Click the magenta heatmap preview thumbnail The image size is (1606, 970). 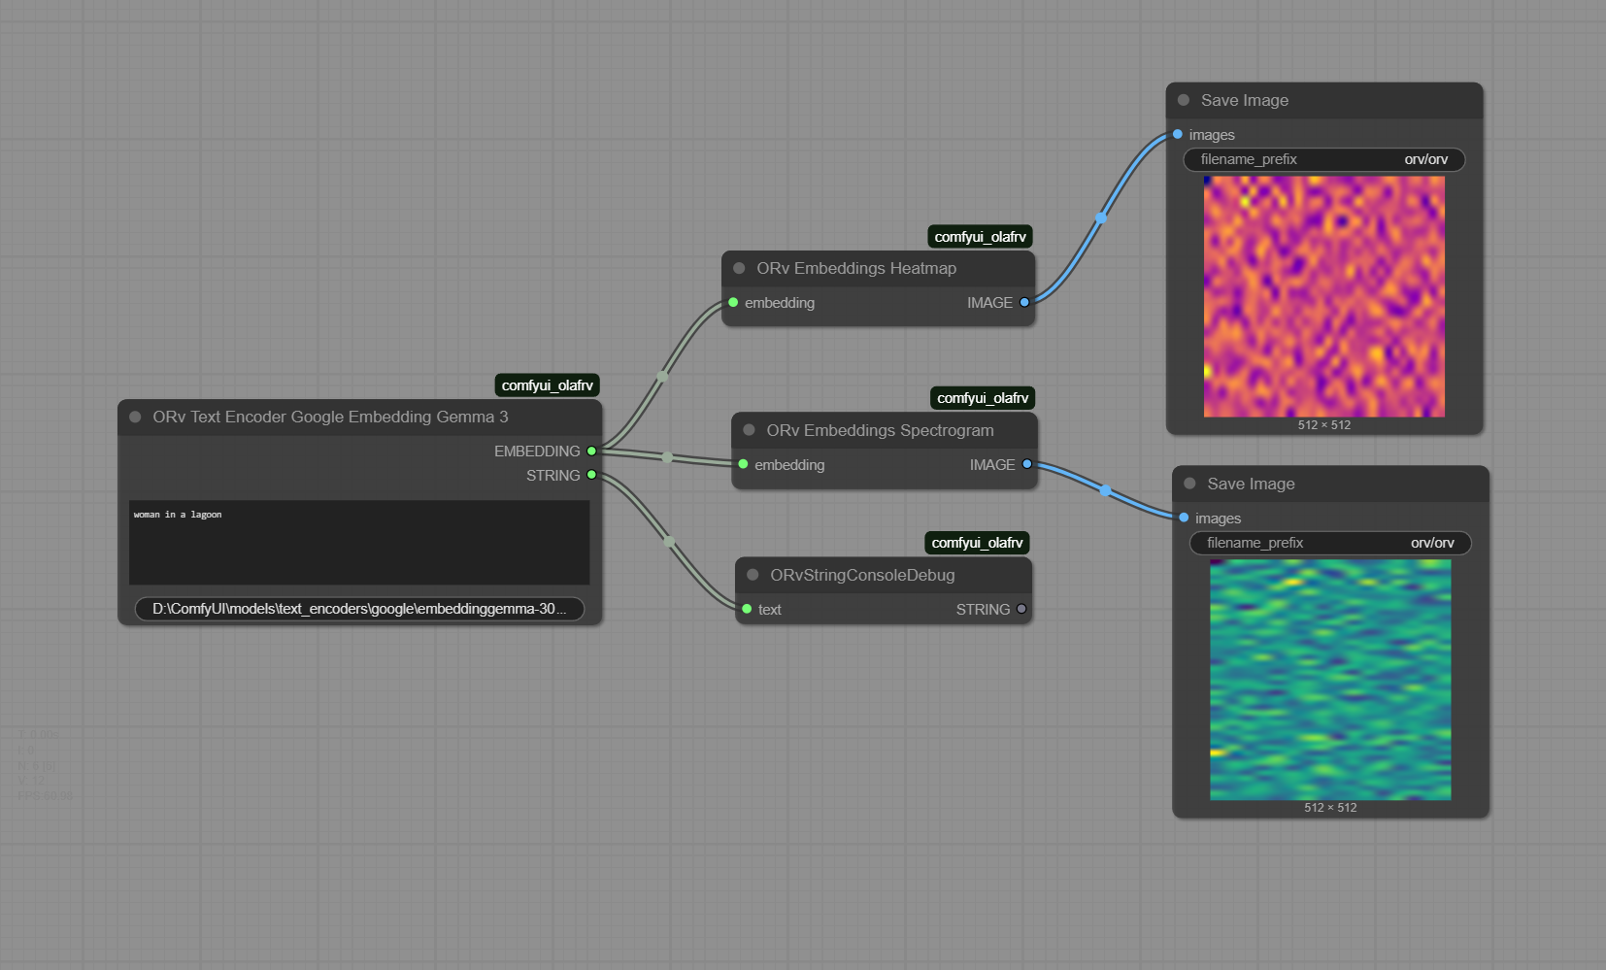(1324, 296)
